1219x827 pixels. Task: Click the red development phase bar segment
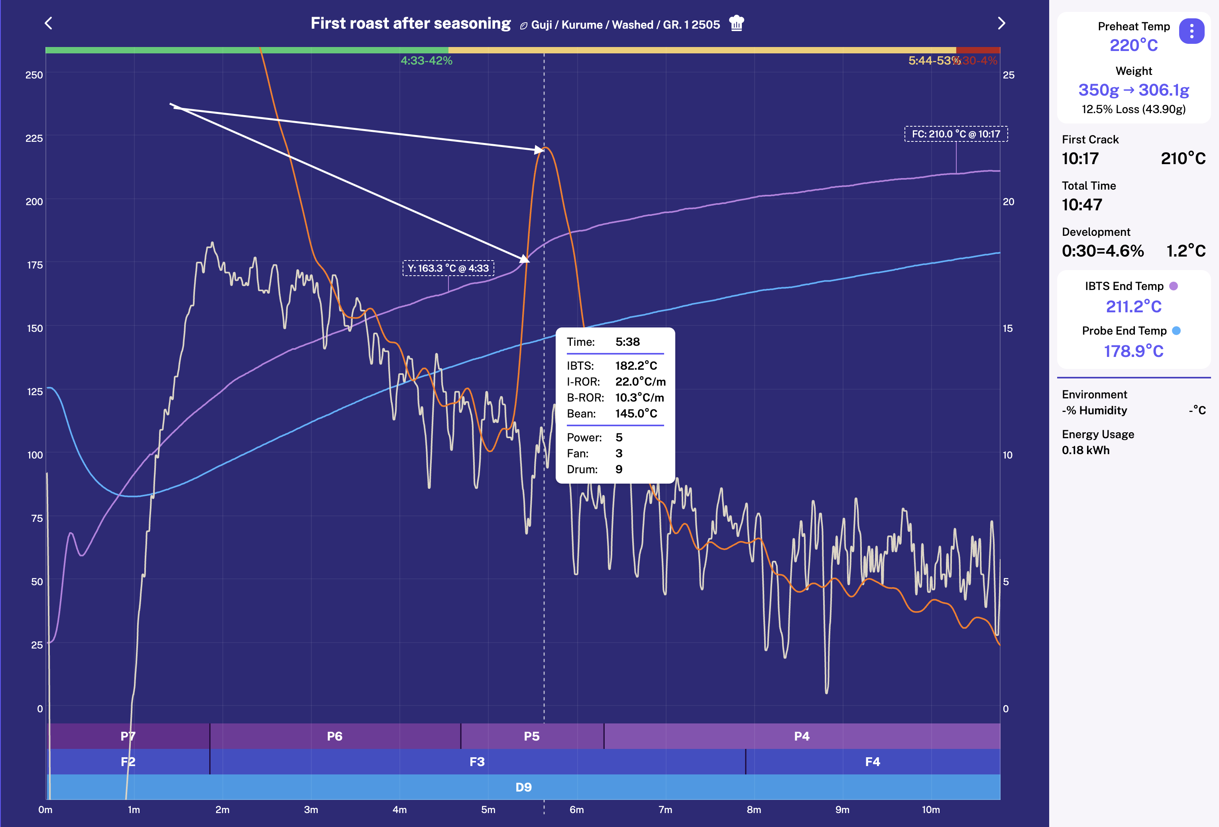[x=978, y=50]
